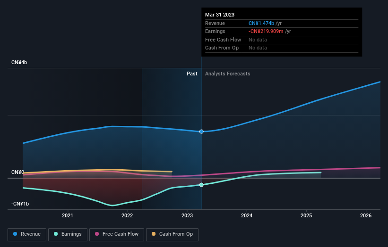Click the Mar 31 2023 tooltip date
The image size is (388, 247).
[220, 15]
